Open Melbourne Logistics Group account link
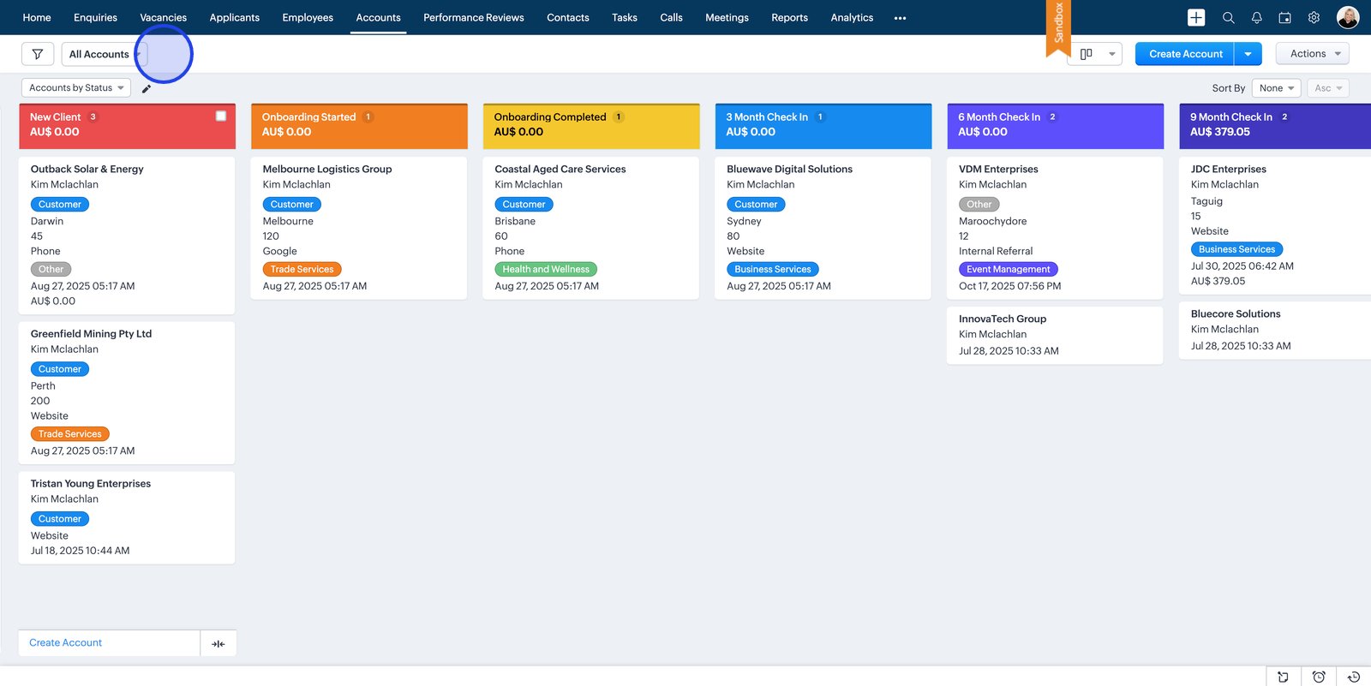 pyautogui.click(x=326, y=170)
